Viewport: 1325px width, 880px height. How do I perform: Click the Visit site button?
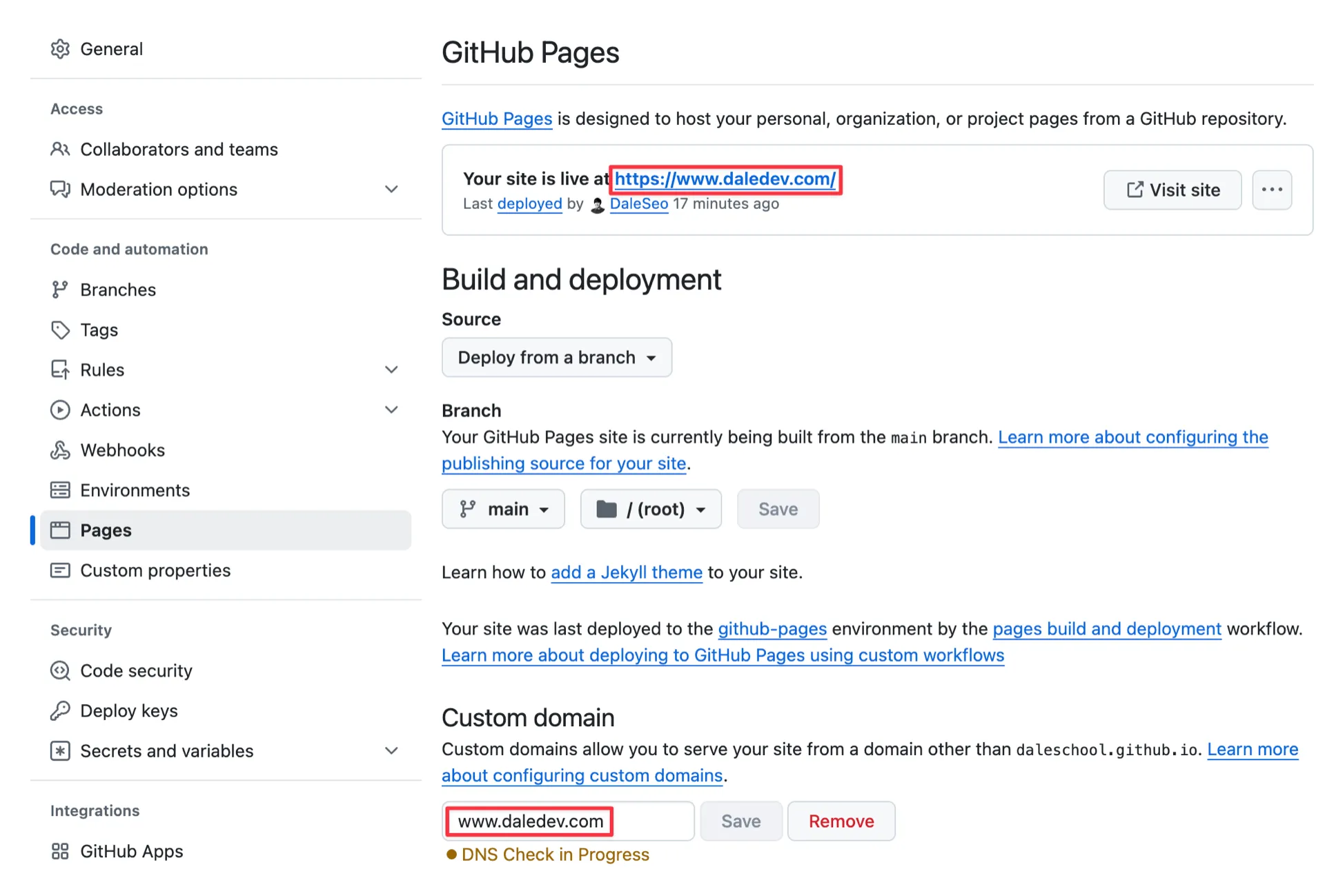coord(1172,190)
